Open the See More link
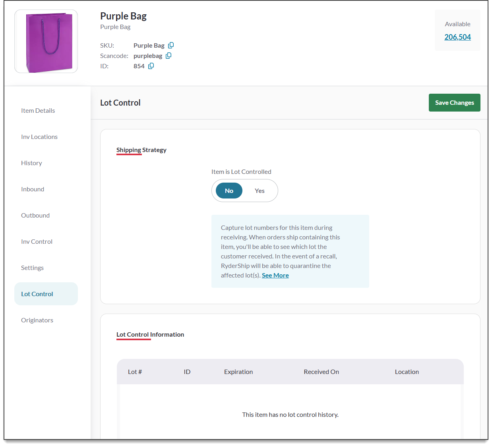Viewport: 492px width, 447px height. pyautogui.click(x=275, y=275)
